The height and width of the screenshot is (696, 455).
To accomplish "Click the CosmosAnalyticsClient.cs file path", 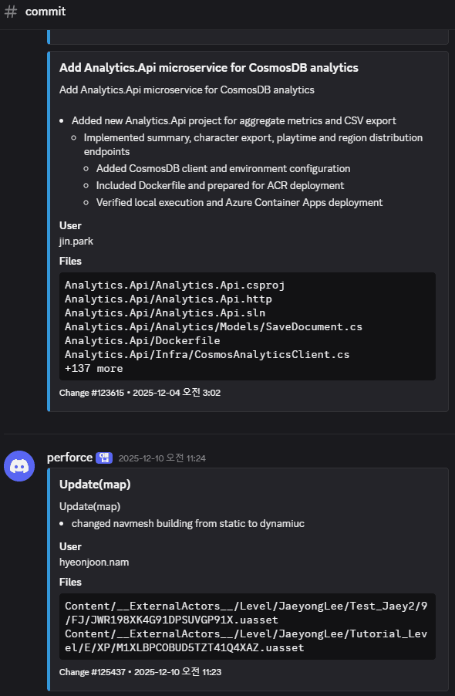I will [206, 354].
